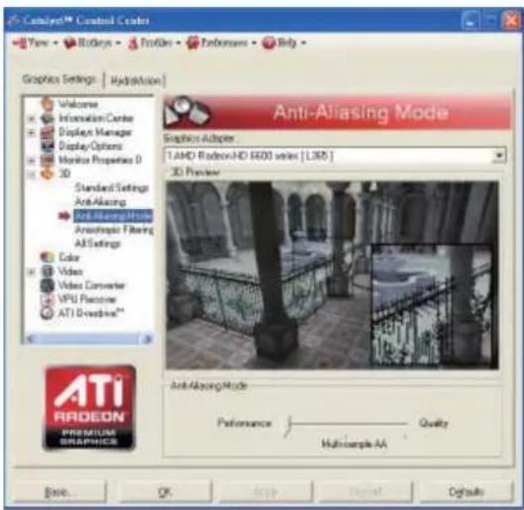Select Welcome in the settings tree
Viewport: 524px width, 510px height.
coord(78,104)
